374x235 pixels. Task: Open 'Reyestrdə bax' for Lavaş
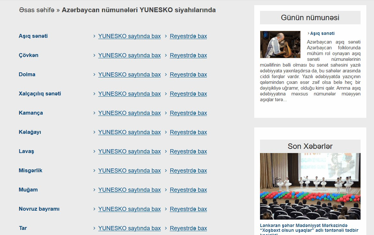coord(188,151)
